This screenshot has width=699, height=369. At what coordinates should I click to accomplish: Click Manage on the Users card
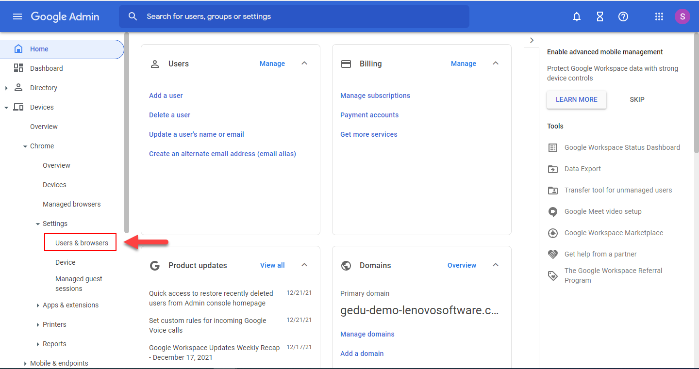click(x=272, y=64)
